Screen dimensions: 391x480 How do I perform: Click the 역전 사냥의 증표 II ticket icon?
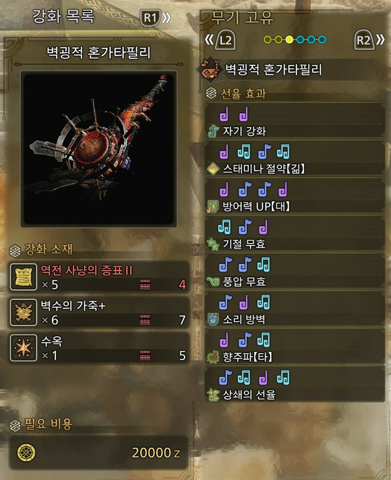click(x=23, y=277)
